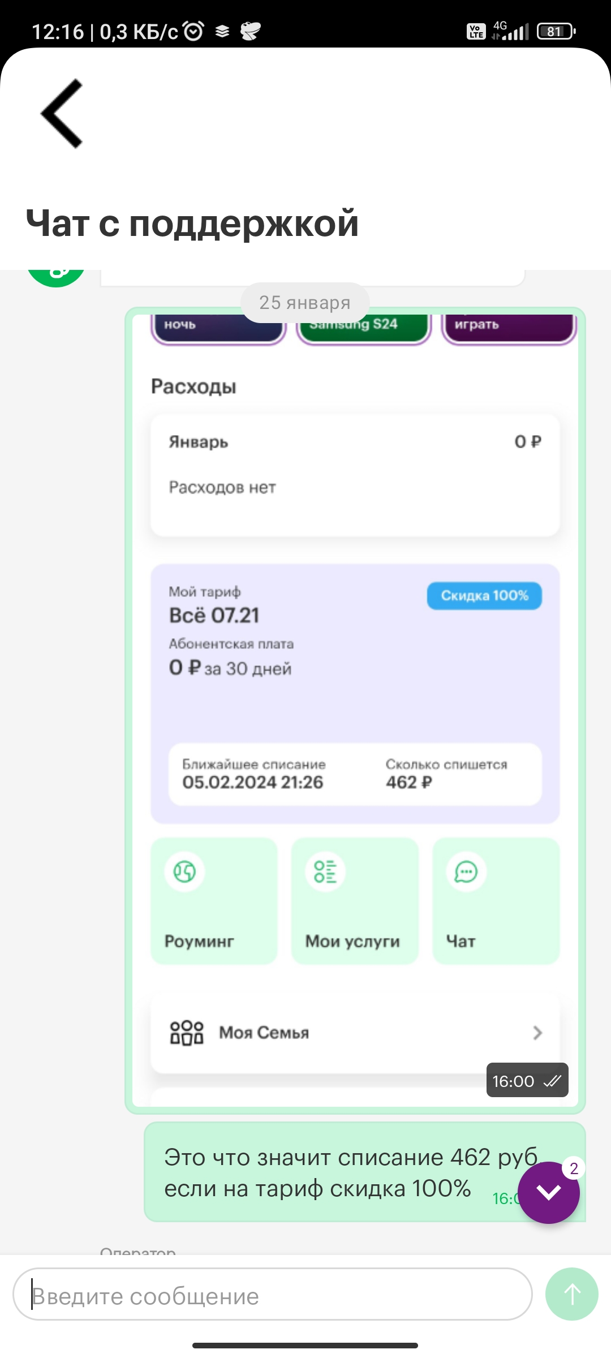The width and height of the screenshot is (611, 1358).
Task: Tap the back arrow icon
Action: tap(62, 113)
